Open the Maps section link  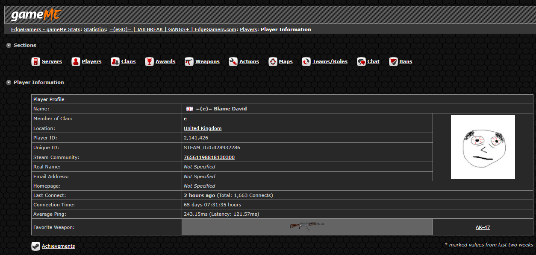click(286, 62)
